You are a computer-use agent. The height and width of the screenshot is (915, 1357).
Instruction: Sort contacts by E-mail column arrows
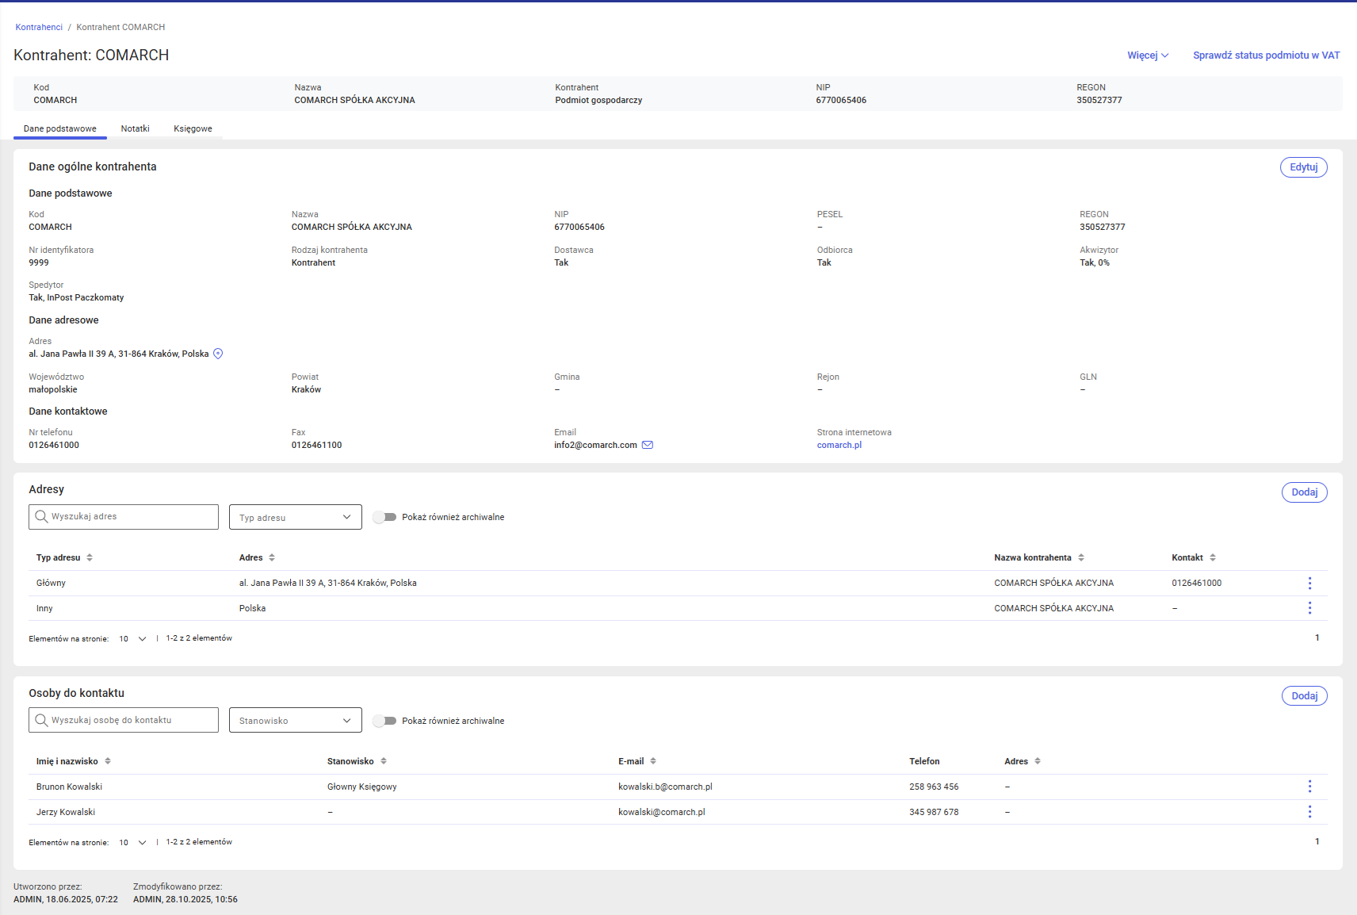(653, 761)
